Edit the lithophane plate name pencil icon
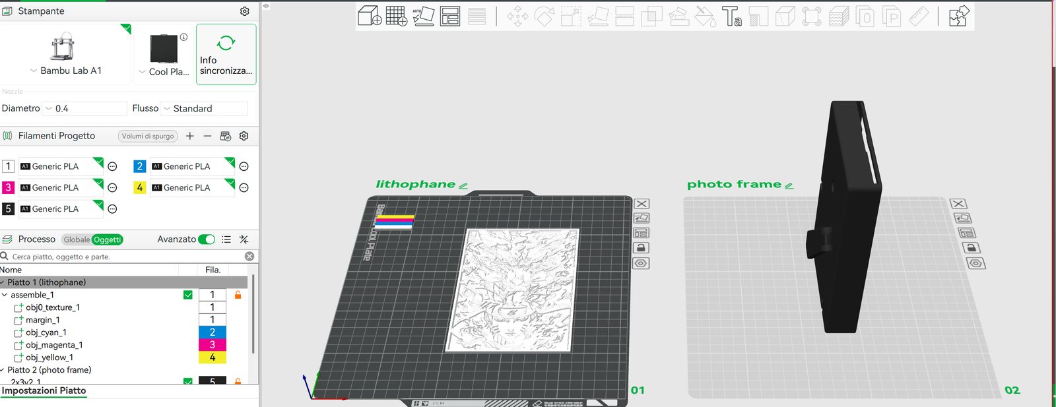Screen dimensions: 1056x407 pos(463,186)
